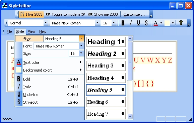
Task: Select the Italic menu entry
Action: coord(49,87)
